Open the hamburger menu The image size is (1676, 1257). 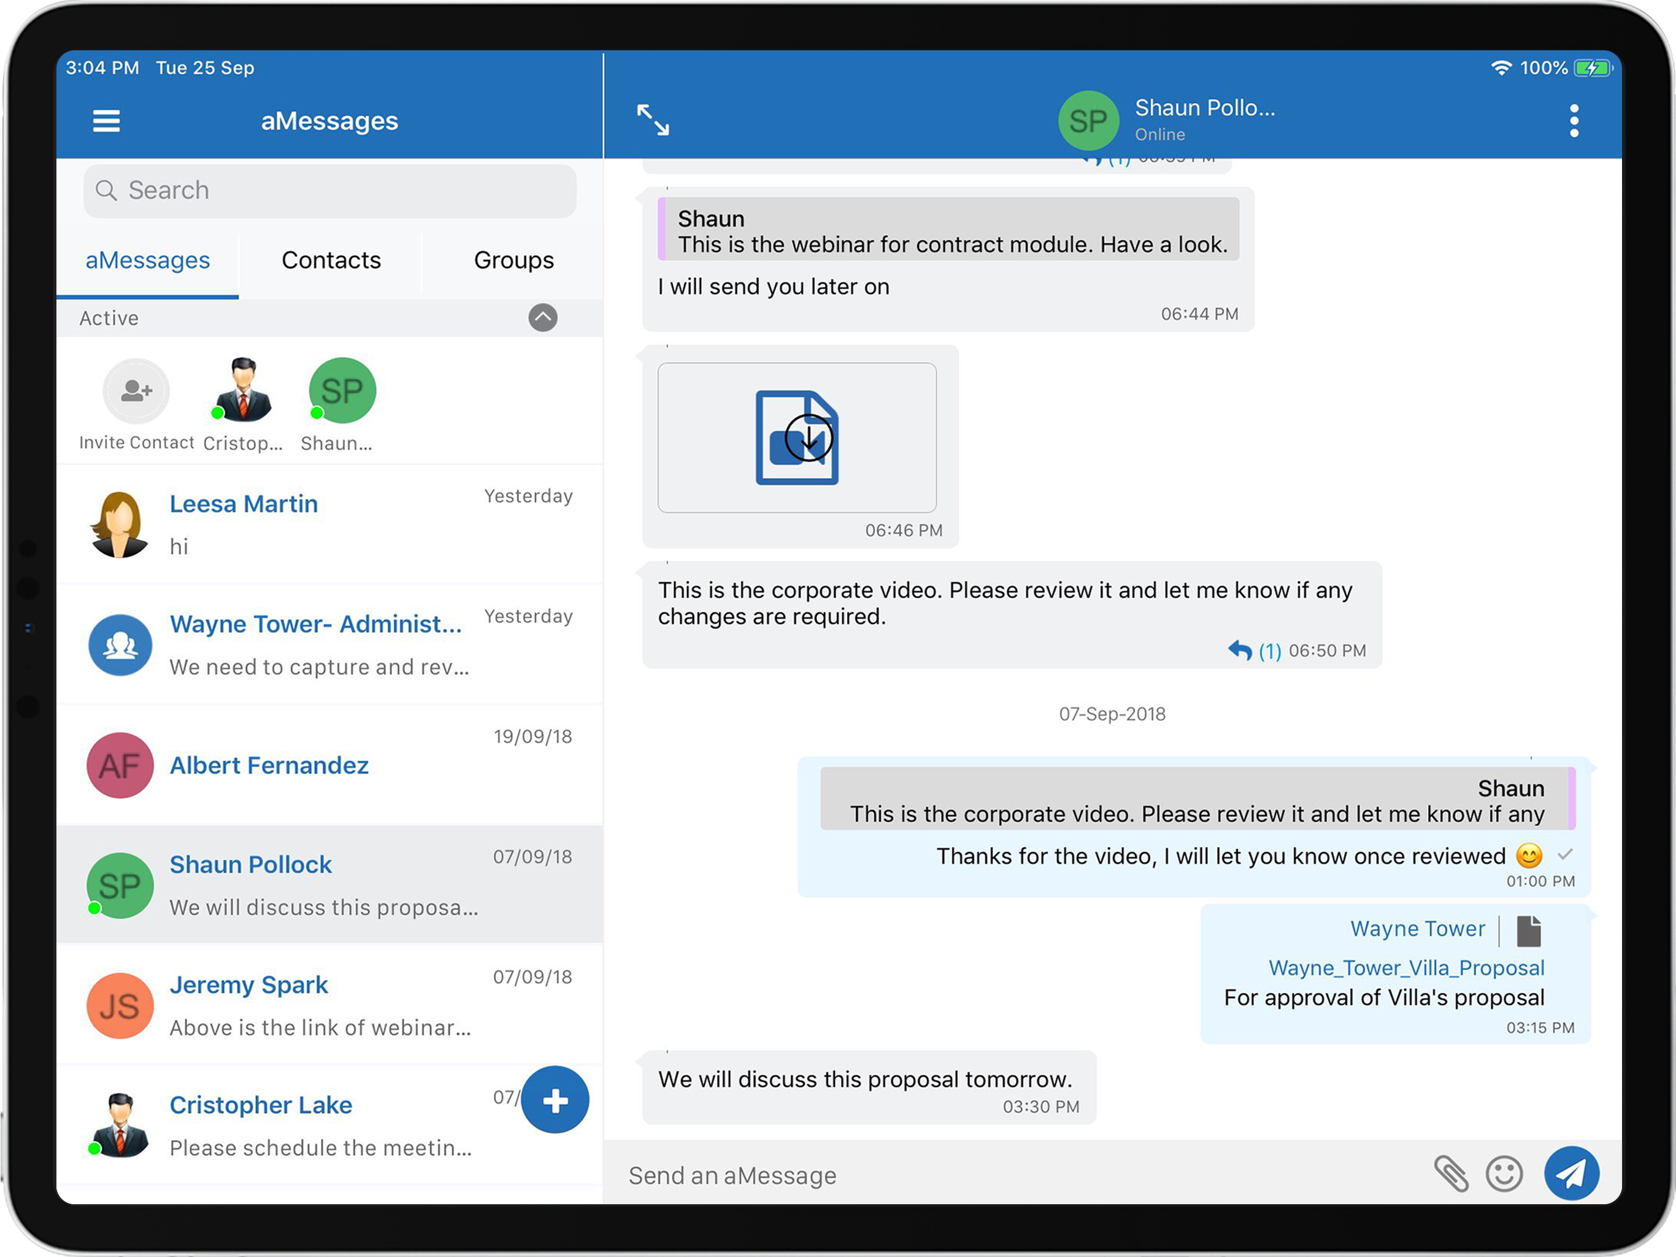106,120
